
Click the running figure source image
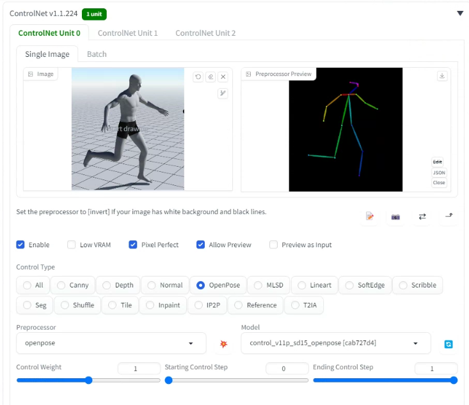pos(128,129)
